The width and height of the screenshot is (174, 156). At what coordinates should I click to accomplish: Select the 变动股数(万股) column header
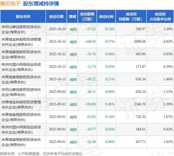pyautogui.click(x=87, y=17)
